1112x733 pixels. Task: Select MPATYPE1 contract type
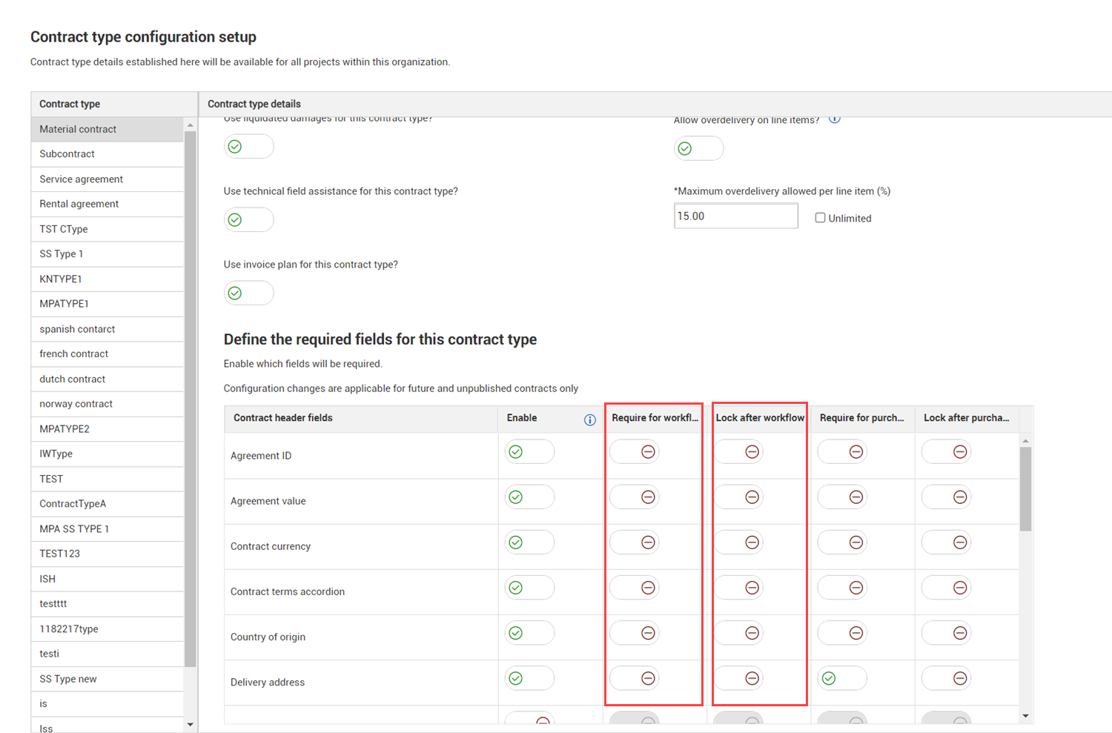click(x=107, y=304)
